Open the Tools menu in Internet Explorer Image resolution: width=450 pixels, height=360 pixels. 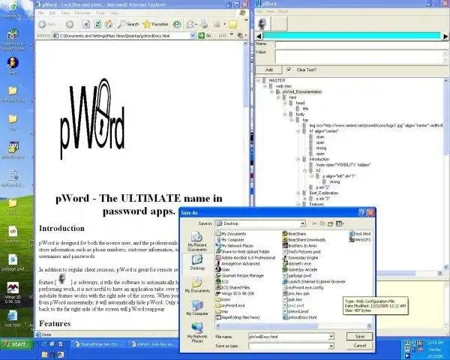(x=100, y=13)
